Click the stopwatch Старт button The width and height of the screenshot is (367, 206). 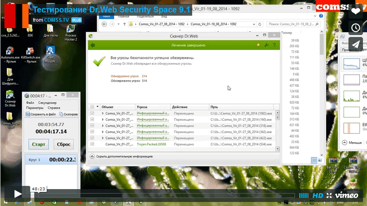(39, 144)
